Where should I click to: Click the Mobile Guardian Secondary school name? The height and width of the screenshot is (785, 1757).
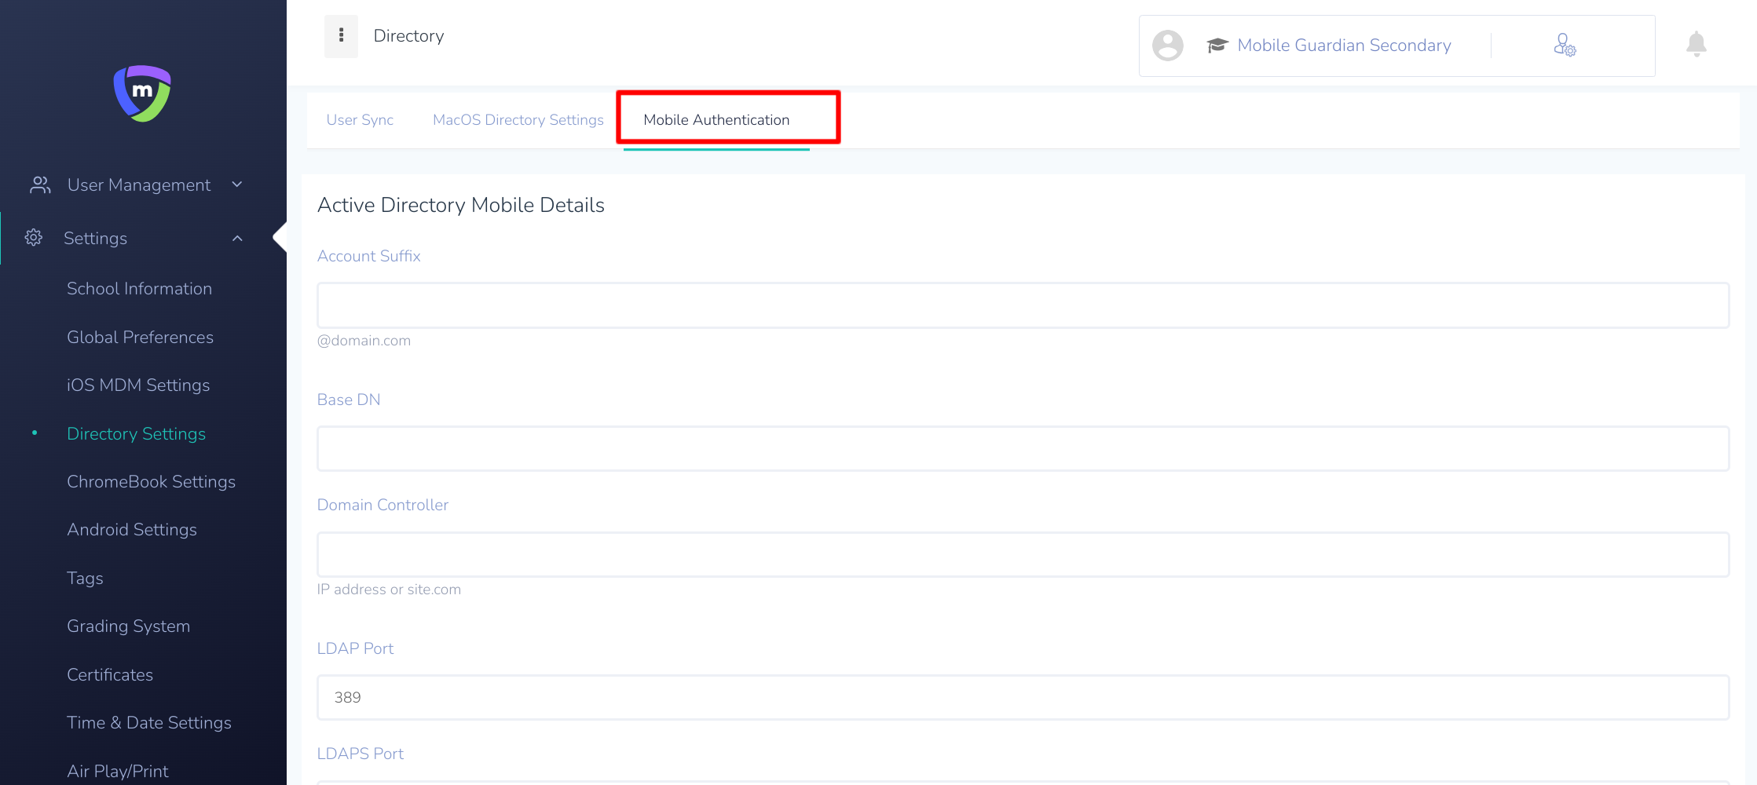(1344, 46)
